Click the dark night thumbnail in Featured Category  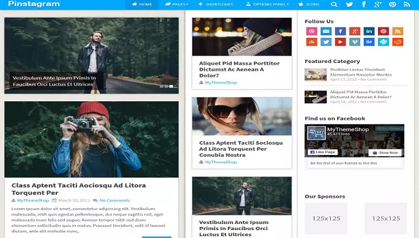click(x=316, y=97)
